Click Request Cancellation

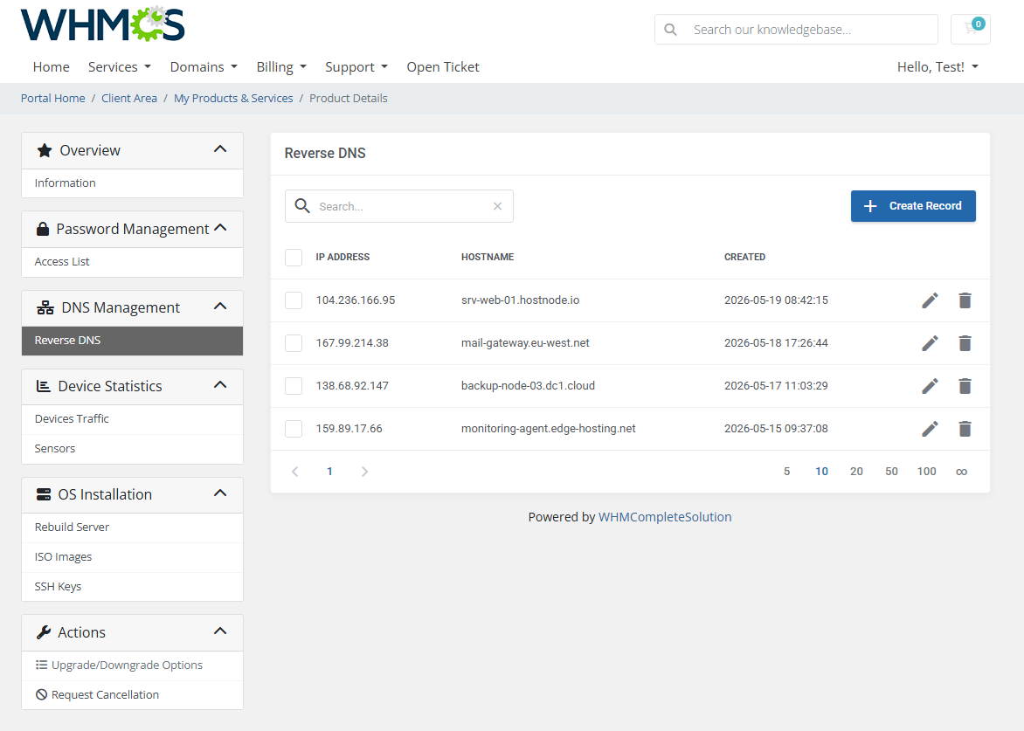[x=133, y=695]
